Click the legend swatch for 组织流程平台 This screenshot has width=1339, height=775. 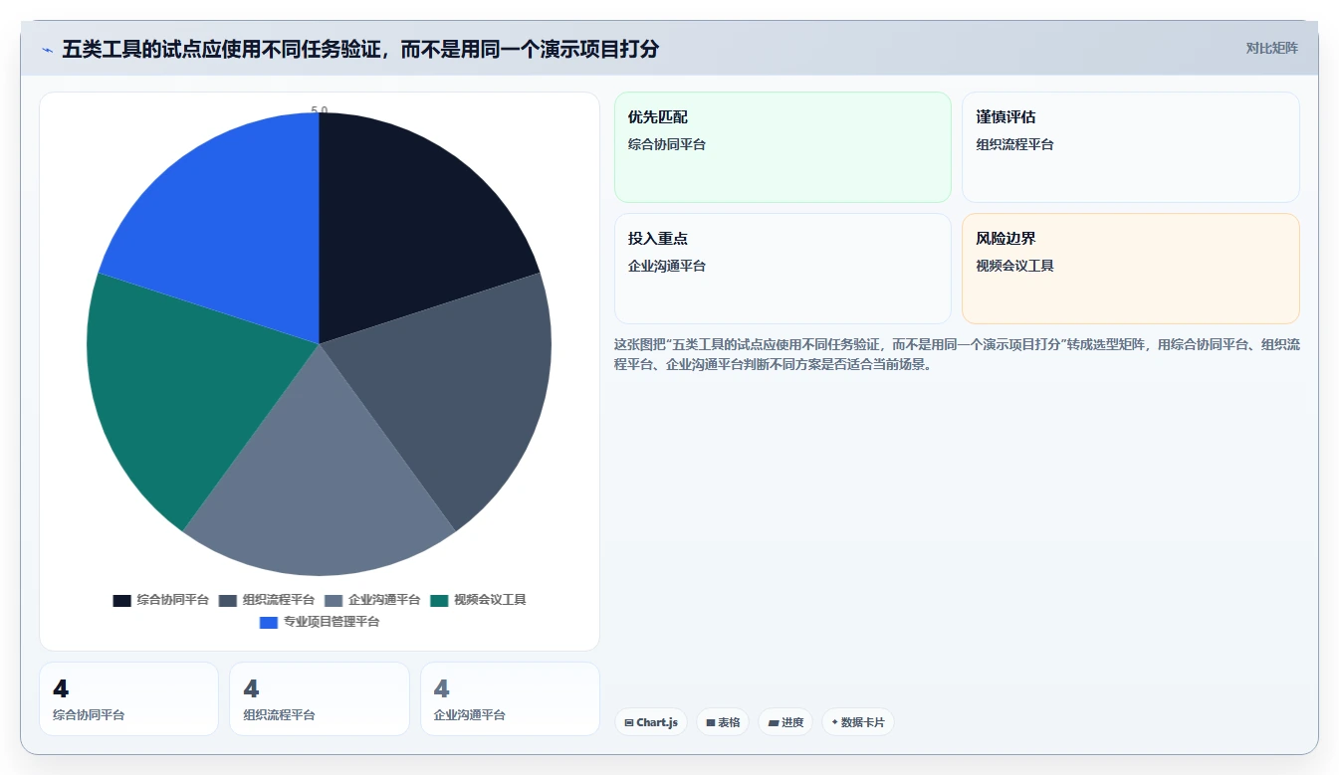click(227, 600)
